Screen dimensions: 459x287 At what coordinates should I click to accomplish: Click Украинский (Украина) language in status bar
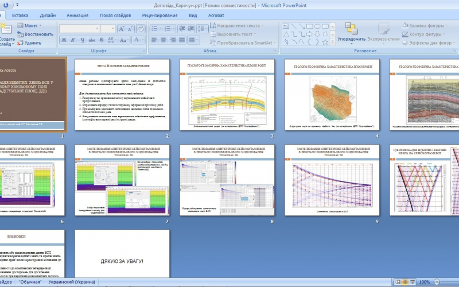[72, 282]
